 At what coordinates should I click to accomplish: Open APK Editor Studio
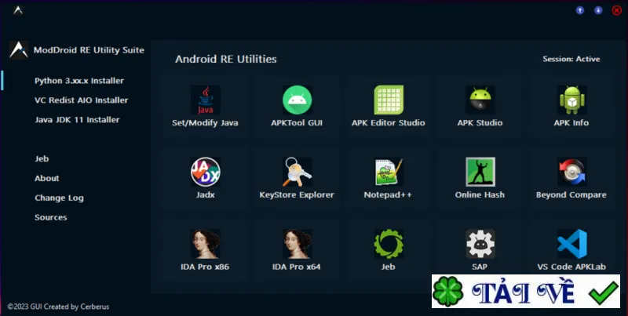pos(388,107)
